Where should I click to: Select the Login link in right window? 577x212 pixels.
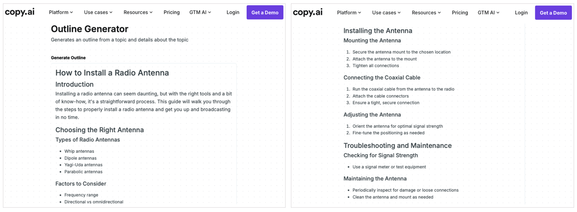click(x=521, y=12)
